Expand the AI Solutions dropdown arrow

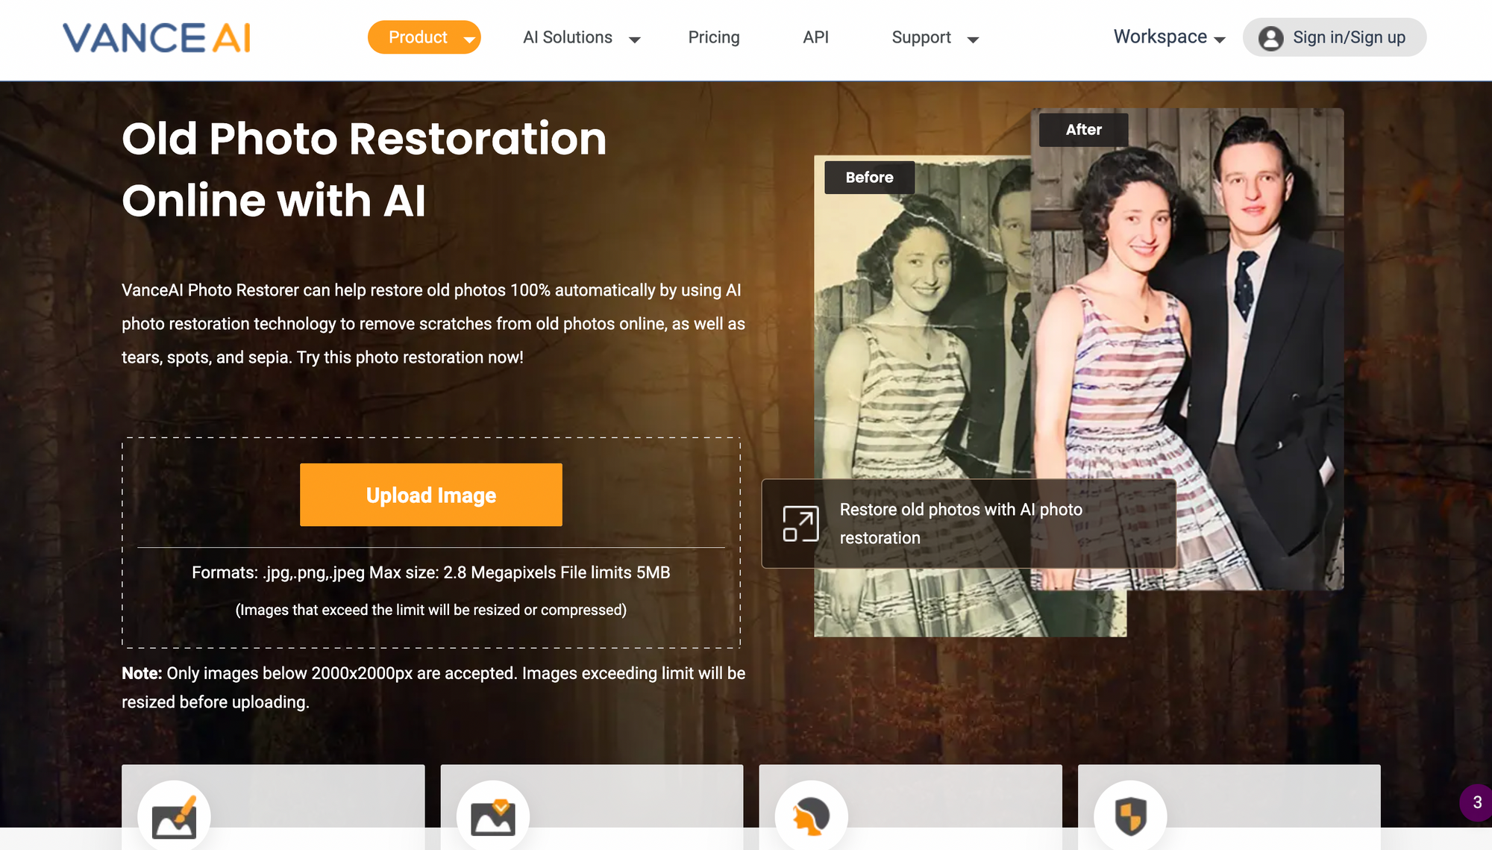click(x=635, y=40)
